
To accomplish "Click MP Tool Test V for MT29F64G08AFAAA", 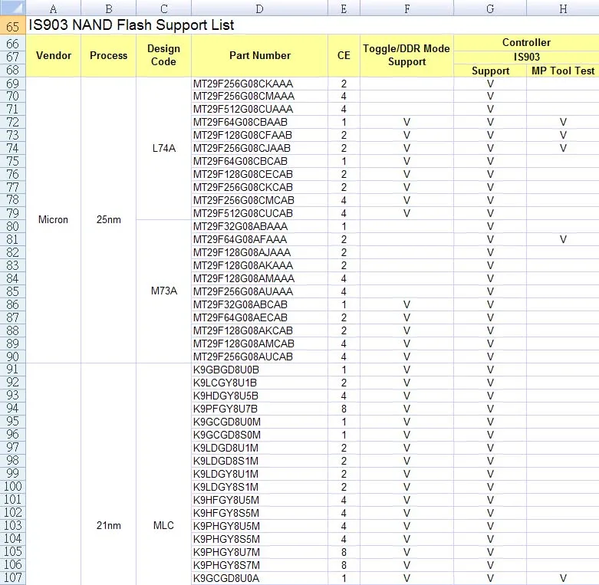I will 563,239.
